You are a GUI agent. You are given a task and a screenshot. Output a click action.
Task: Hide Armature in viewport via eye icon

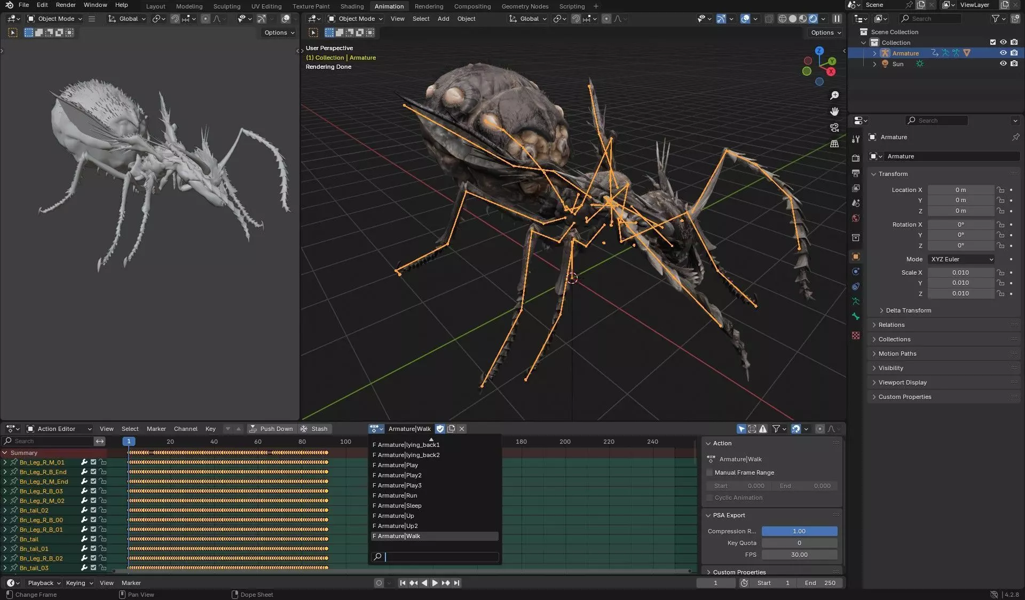[1003, 53]
